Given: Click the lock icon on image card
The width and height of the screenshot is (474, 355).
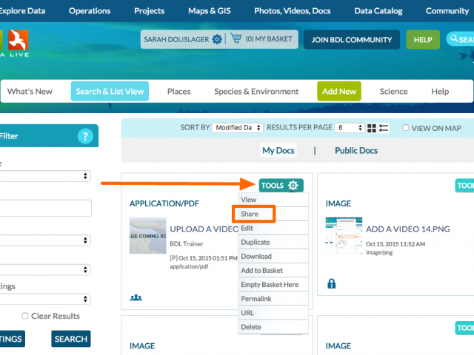Looking at the screenshot, I should 331,283.
